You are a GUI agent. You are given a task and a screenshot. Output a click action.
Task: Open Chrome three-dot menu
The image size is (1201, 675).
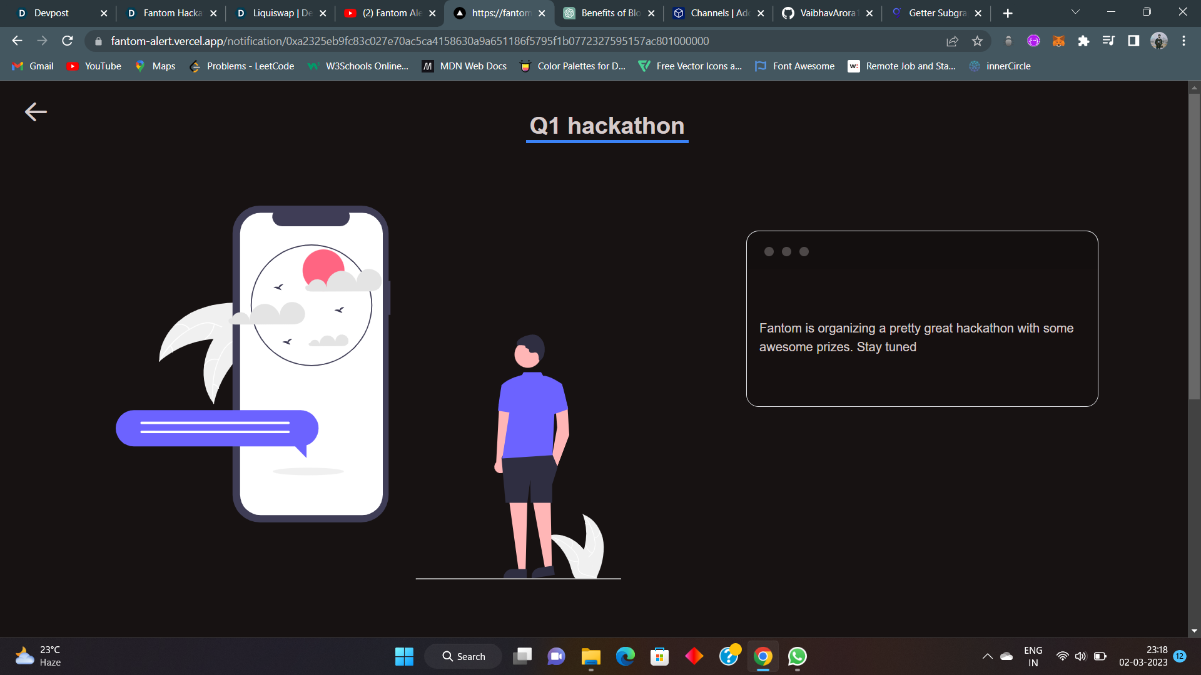point(1183,41)
